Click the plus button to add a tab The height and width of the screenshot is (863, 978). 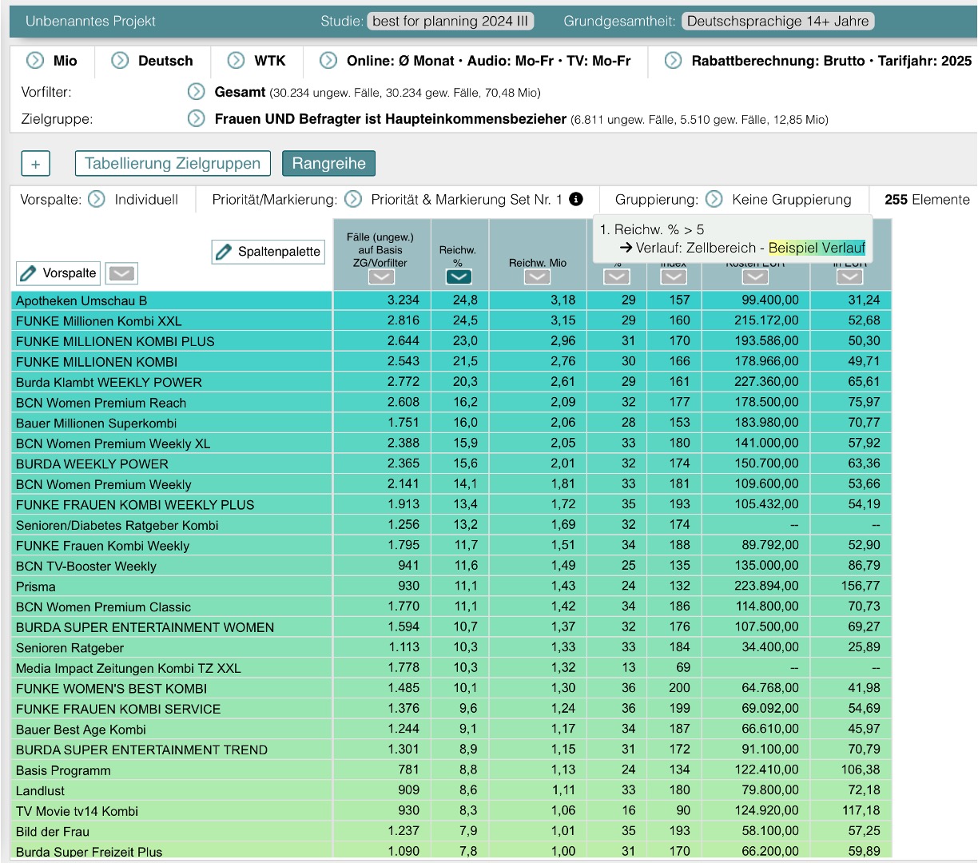[35, 164]
